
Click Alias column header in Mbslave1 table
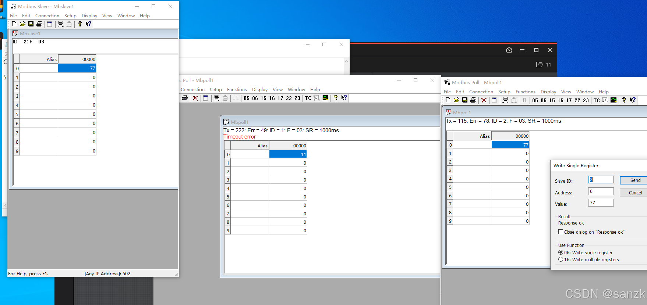click(x=39, y=59)
